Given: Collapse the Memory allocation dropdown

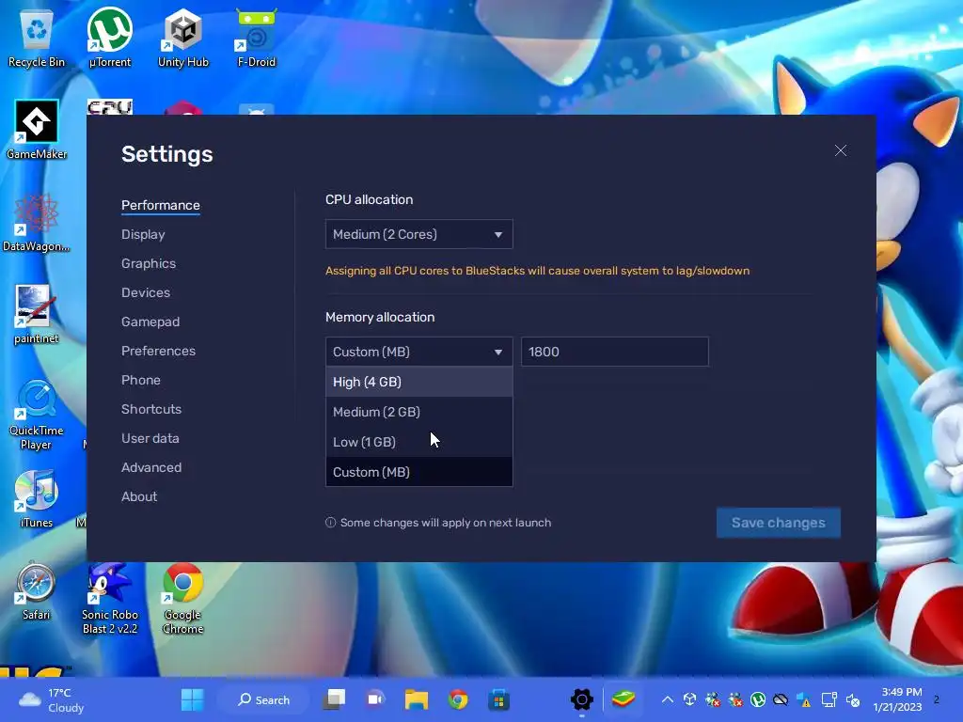Looking at the screenshot, I should click(x=418, y=352).
